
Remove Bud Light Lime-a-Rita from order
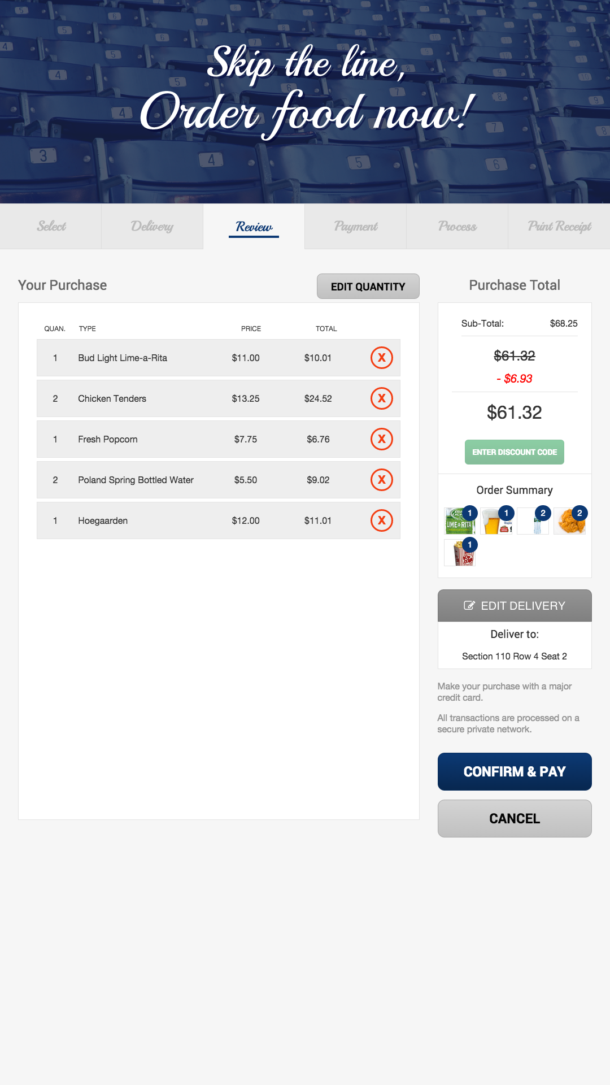(382, 358)
